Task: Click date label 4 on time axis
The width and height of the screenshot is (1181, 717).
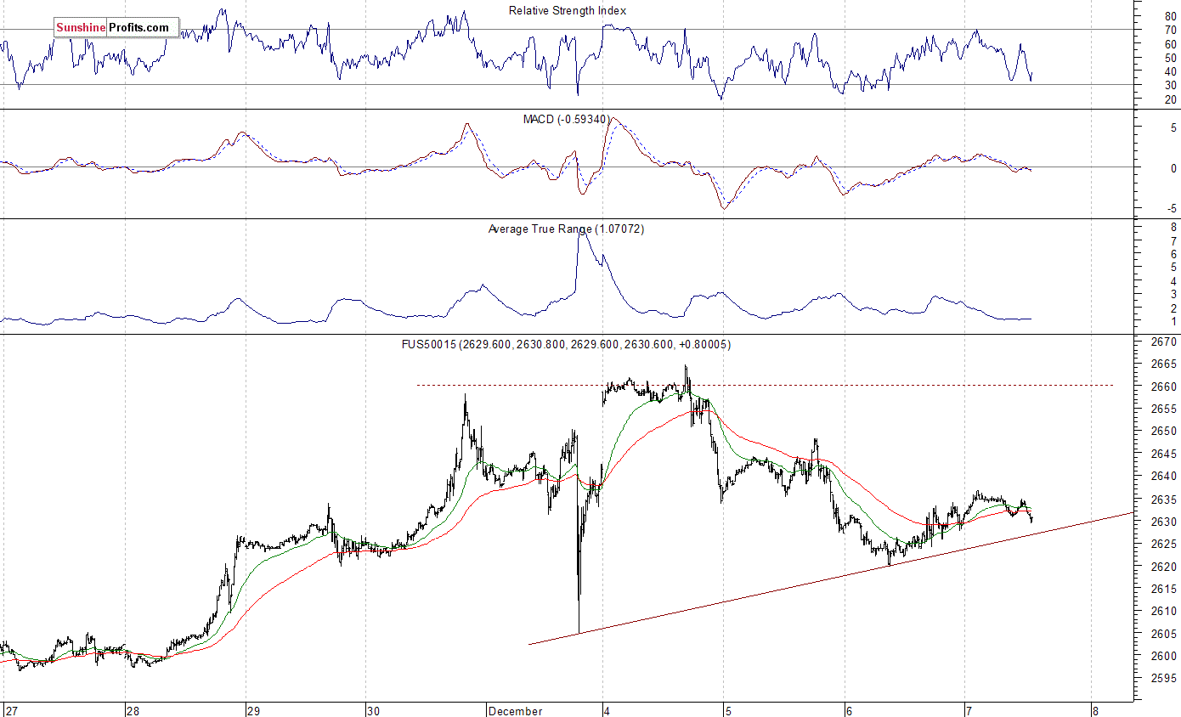Action: [608, 710]
